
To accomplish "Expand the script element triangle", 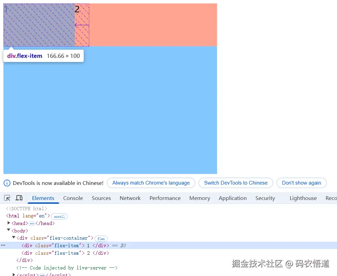I will pyautogui.click(x=14, y=275).
